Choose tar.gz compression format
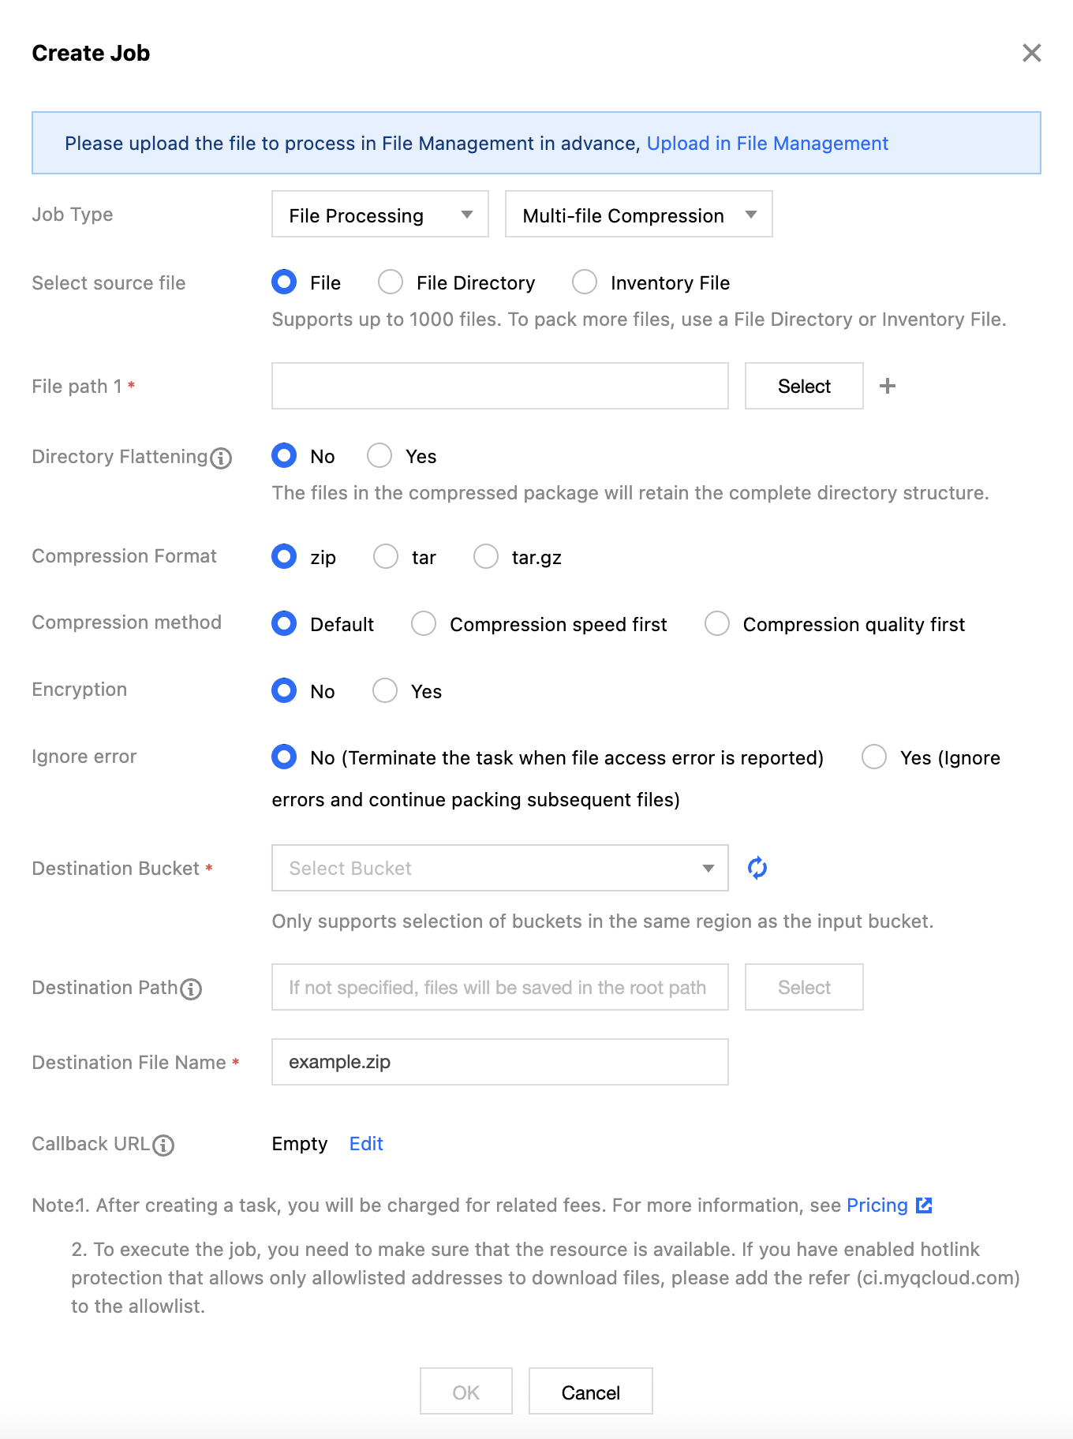 pos(486,557)
